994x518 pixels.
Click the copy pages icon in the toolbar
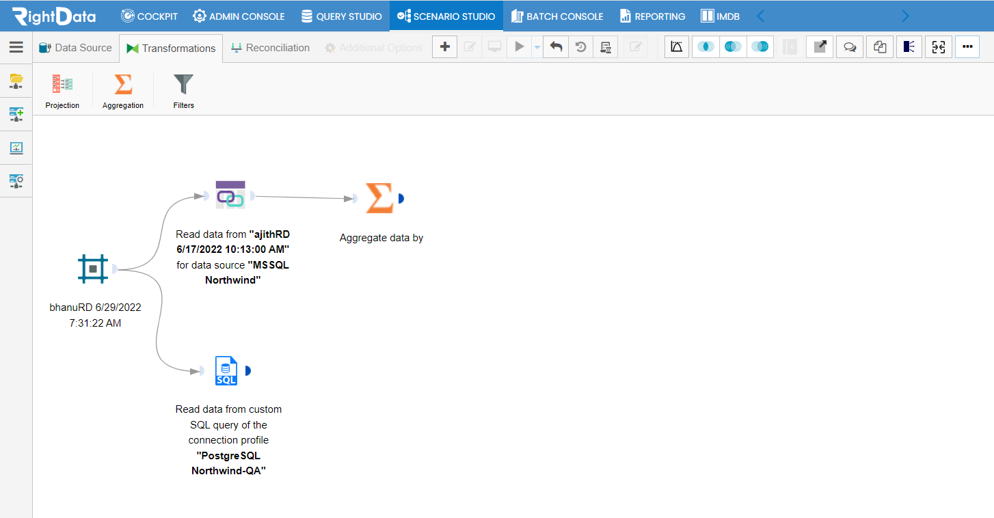pos(880,46)
